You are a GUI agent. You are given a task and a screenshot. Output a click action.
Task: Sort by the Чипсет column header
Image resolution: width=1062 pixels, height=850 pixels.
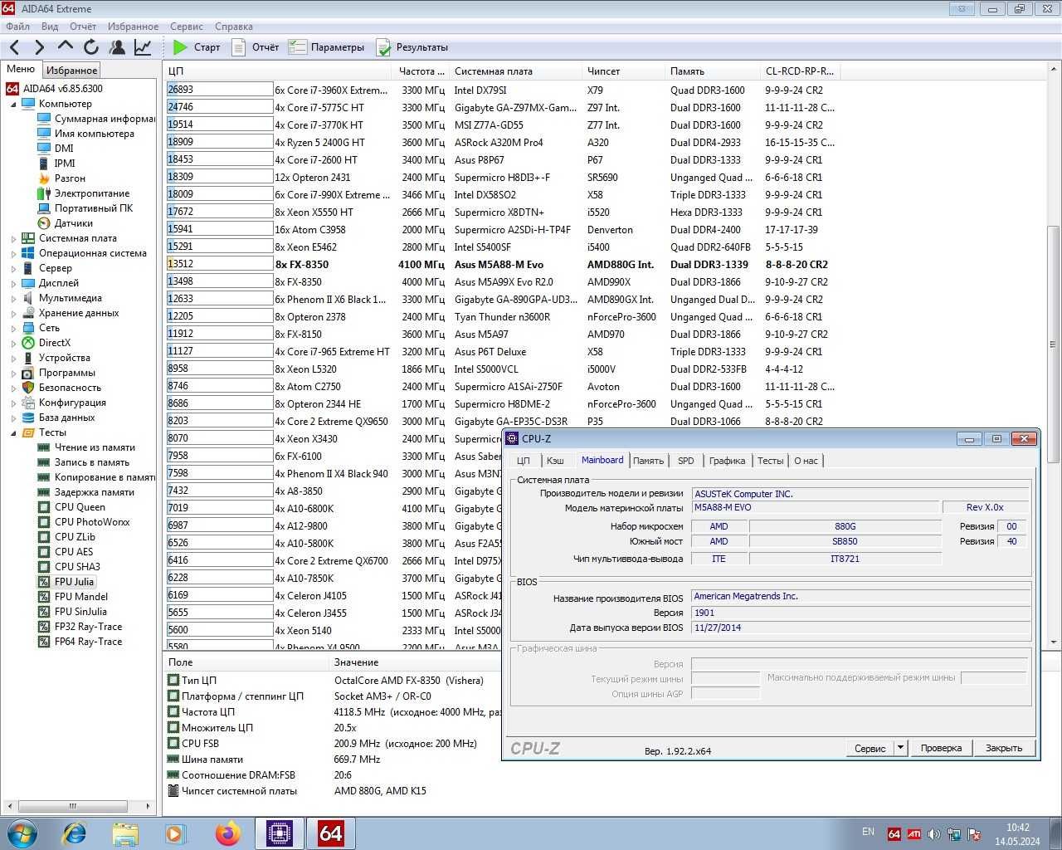click(x=624, y=71)
